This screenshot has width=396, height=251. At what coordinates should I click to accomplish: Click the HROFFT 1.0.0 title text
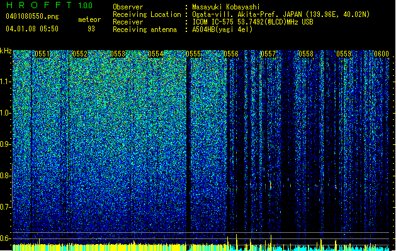[x=49, y=5]
